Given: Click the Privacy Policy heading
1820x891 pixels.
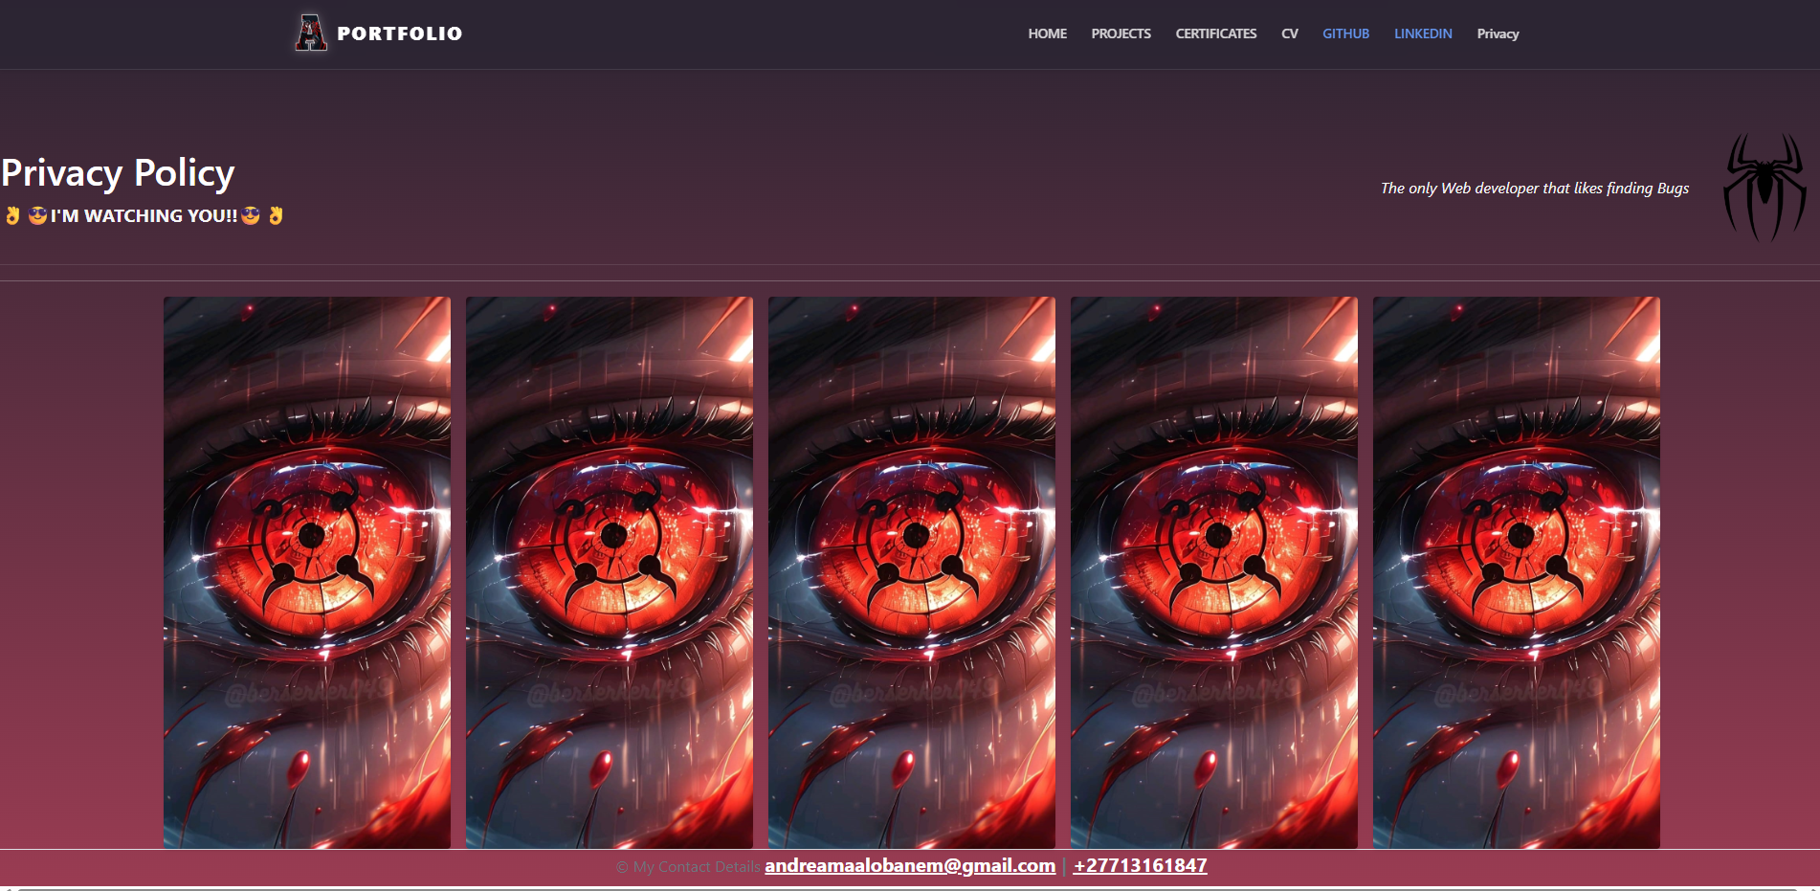Looking at the screenshot, I should [x=118, y=173].
